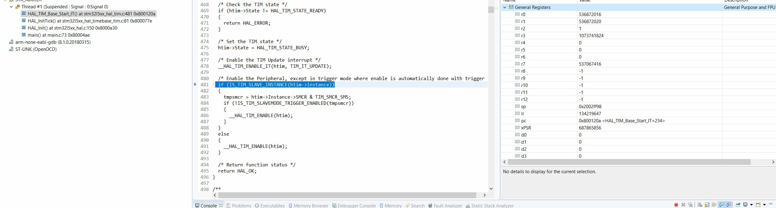Click the Pin Console icon
The width and height of the screenshot is (776, 208).
738,205
